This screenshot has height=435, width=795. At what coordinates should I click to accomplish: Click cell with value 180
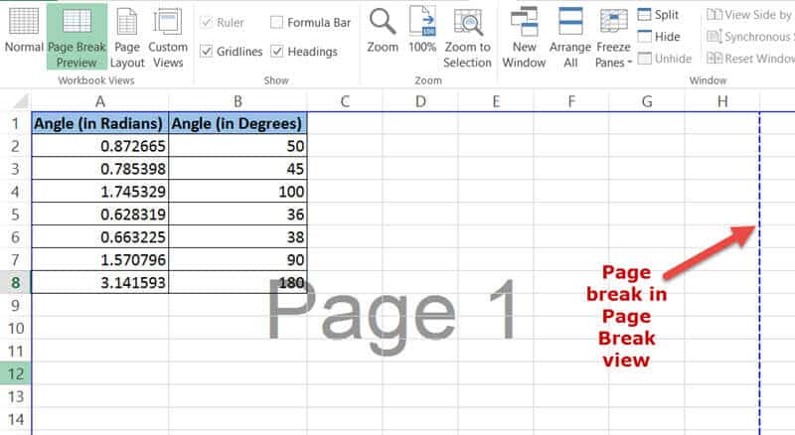[x=238, y=282]
